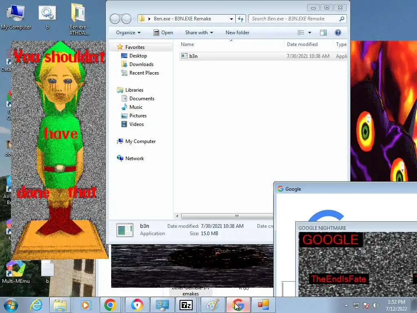The width and height of the screenshot is (417, 313).
Task: Select the Multi-MEmu desktop shortcut
Action: tap(16, 272)
